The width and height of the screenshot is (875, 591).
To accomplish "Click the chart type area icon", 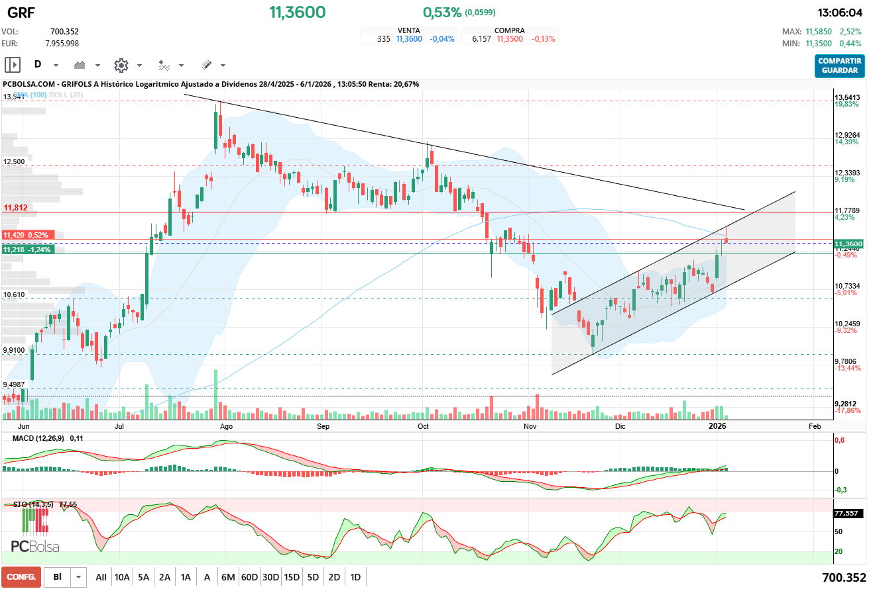I will pyautogui.click(x=81, y=65).
